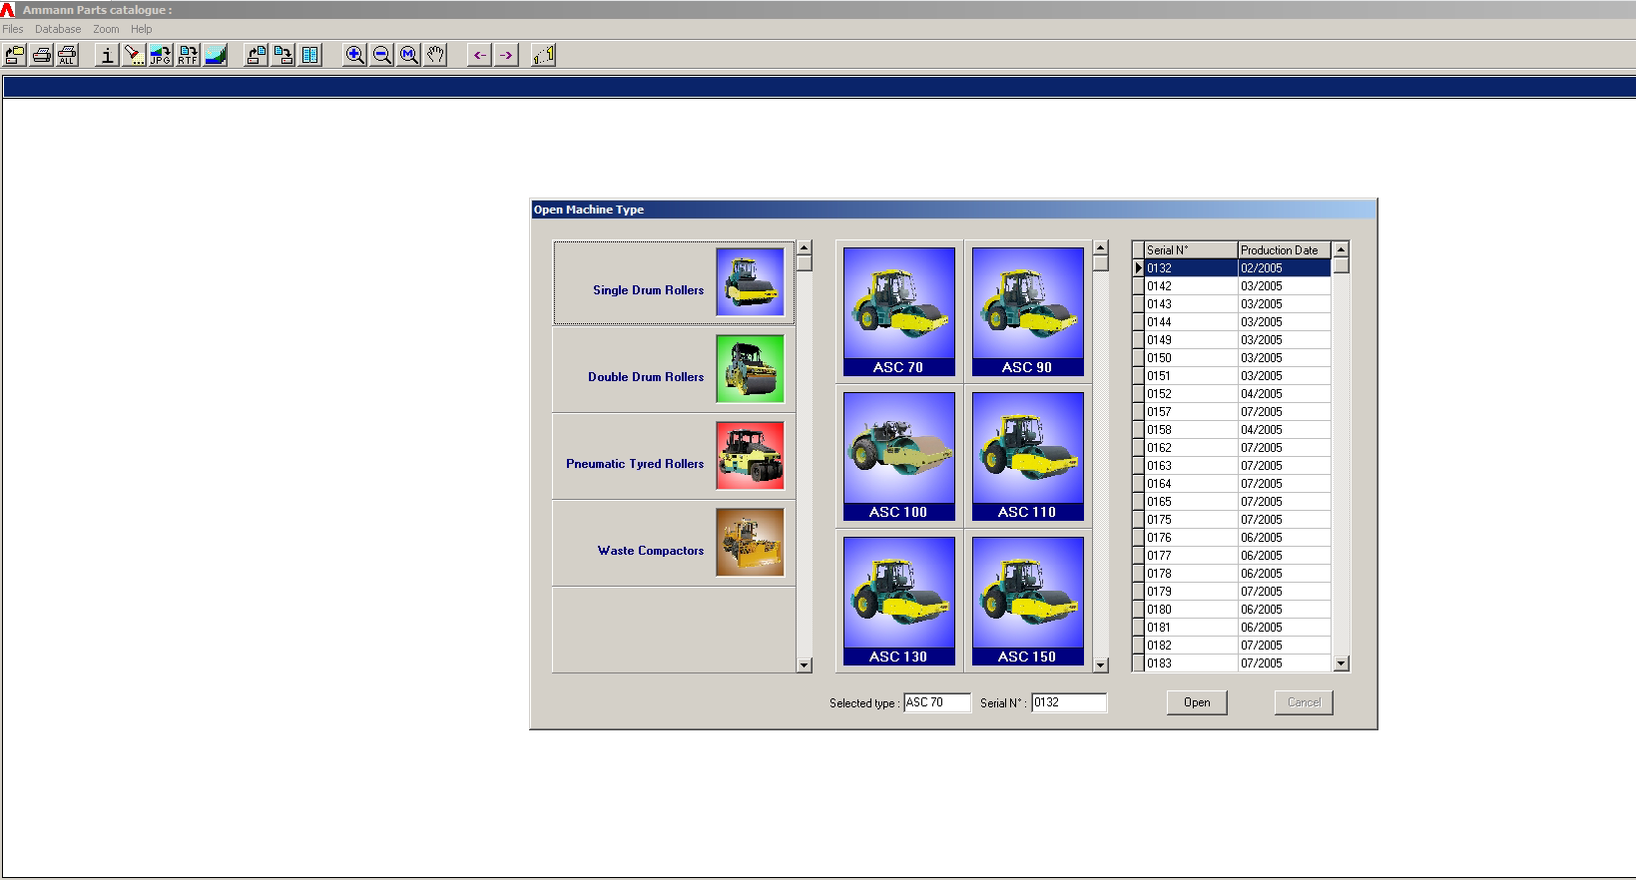1636x880 pixels.
Task: Click the purple left arrow icon
Action: (x=479, y=55)
